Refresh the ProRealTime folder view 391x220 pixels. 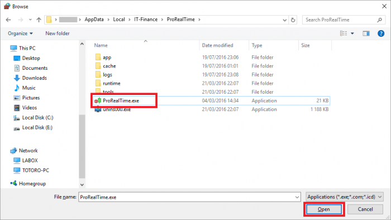click(293, 20)
